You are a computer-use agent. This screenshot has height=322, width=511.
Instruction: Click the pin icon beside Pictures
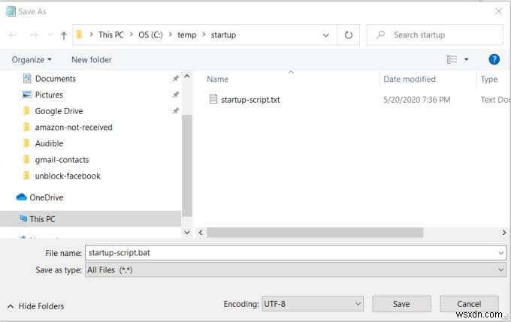click(x=175, y=95)
